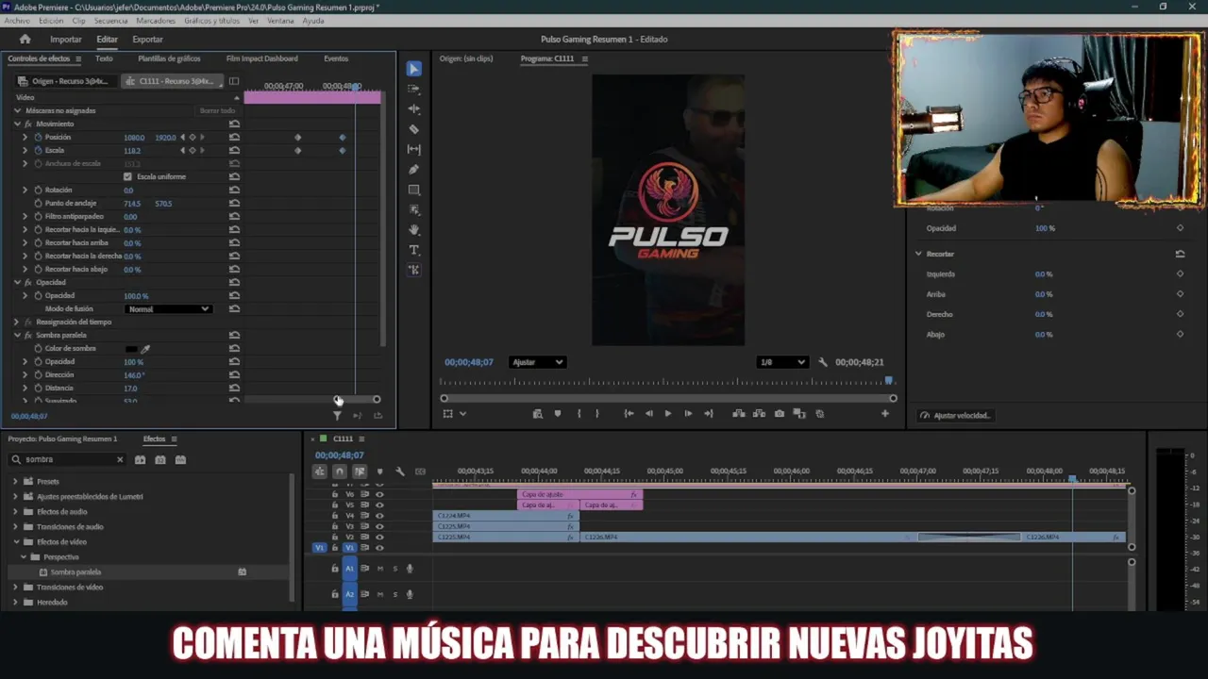This screenshot has height=679, width=1208.
Task: Toggle animation stopwatch for Rotación
Action: pyautogui.click(x=38, y=190)
